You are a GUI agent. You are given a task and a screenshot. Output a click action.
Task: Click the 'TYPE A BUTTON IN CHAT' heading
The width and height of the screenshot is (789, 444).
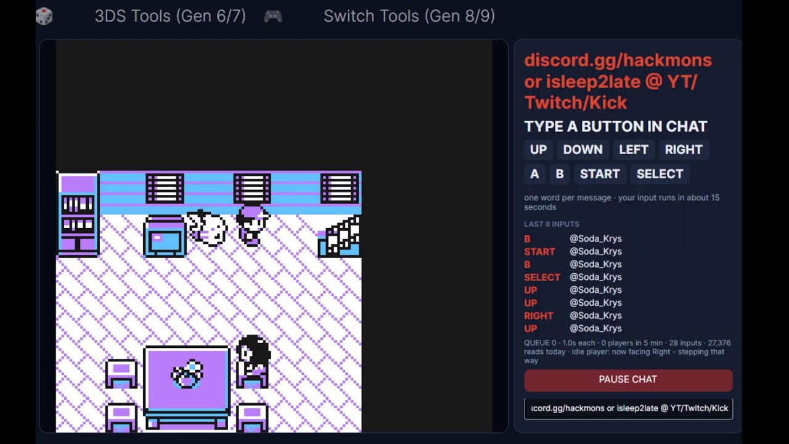(616, 126)
